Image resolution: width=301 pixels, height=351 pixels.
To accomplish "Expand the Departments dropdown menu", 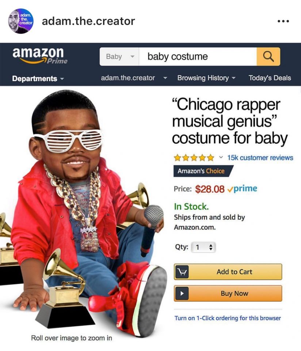I will coord(38,79).
